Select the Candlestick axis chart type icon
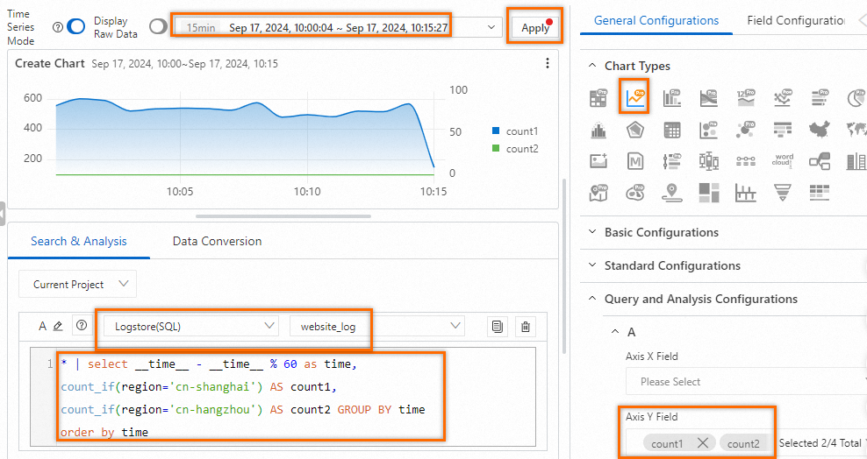867x459 pixels. pyautogui.click(x=745, y=193)
